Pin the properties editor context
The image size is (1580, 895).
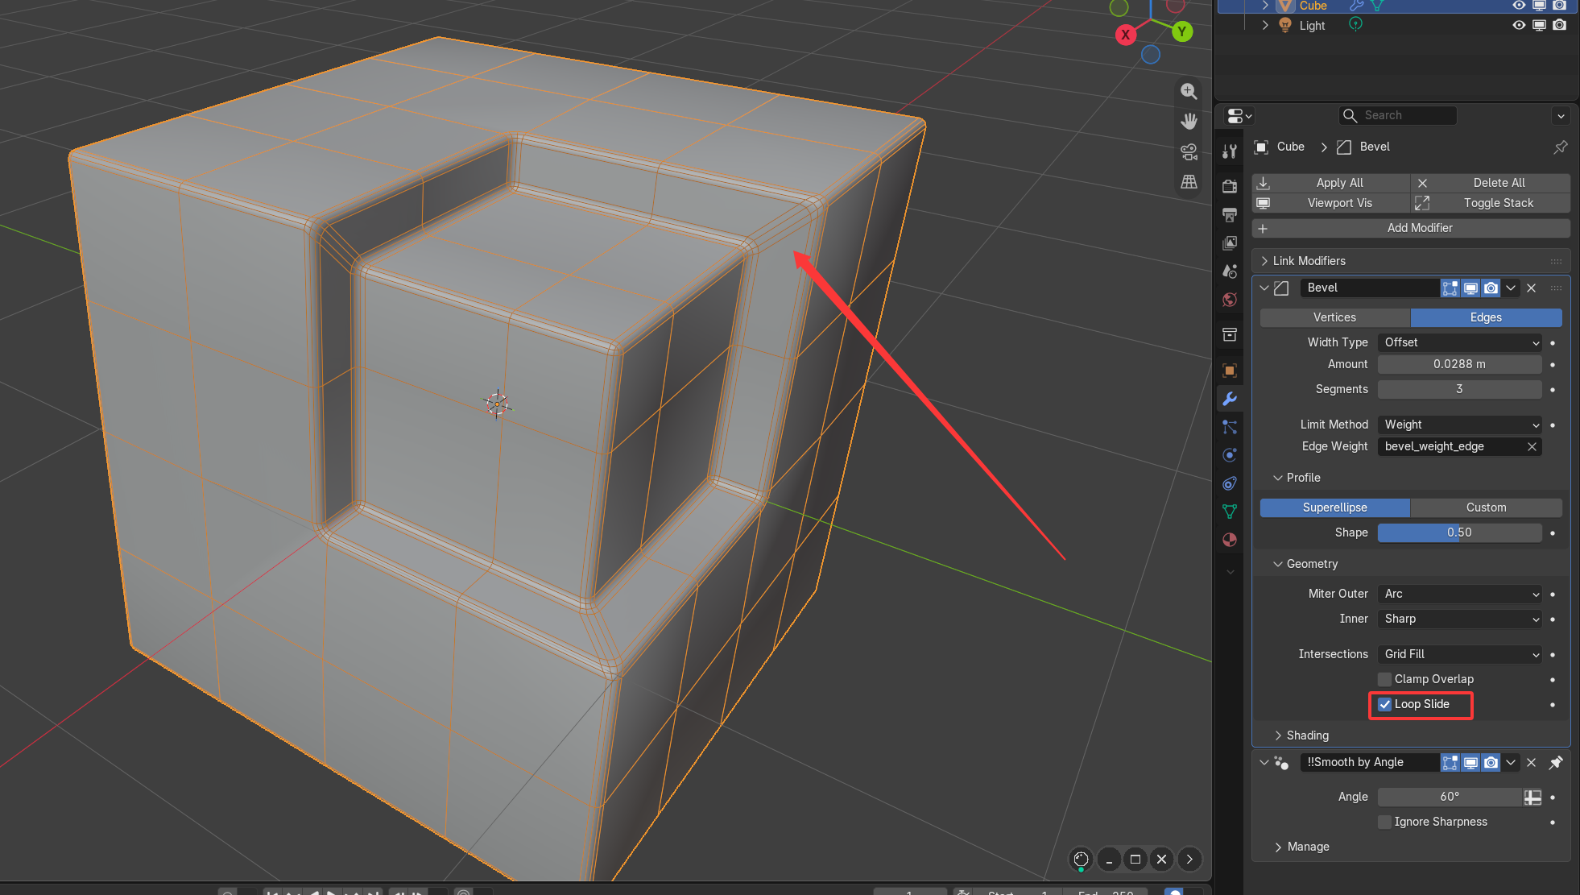1560,147
